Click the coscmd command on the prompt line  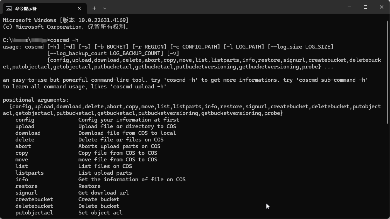pos(59,40)
